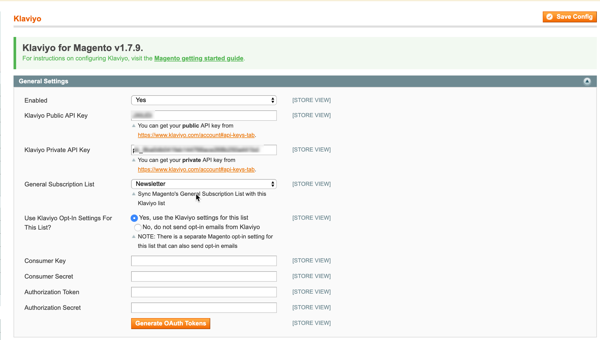Viewport: 600px width, 340px height.
Task: Click STORE VIEW label next to Generate OAuth Tokens
Action: coord(311,323)
